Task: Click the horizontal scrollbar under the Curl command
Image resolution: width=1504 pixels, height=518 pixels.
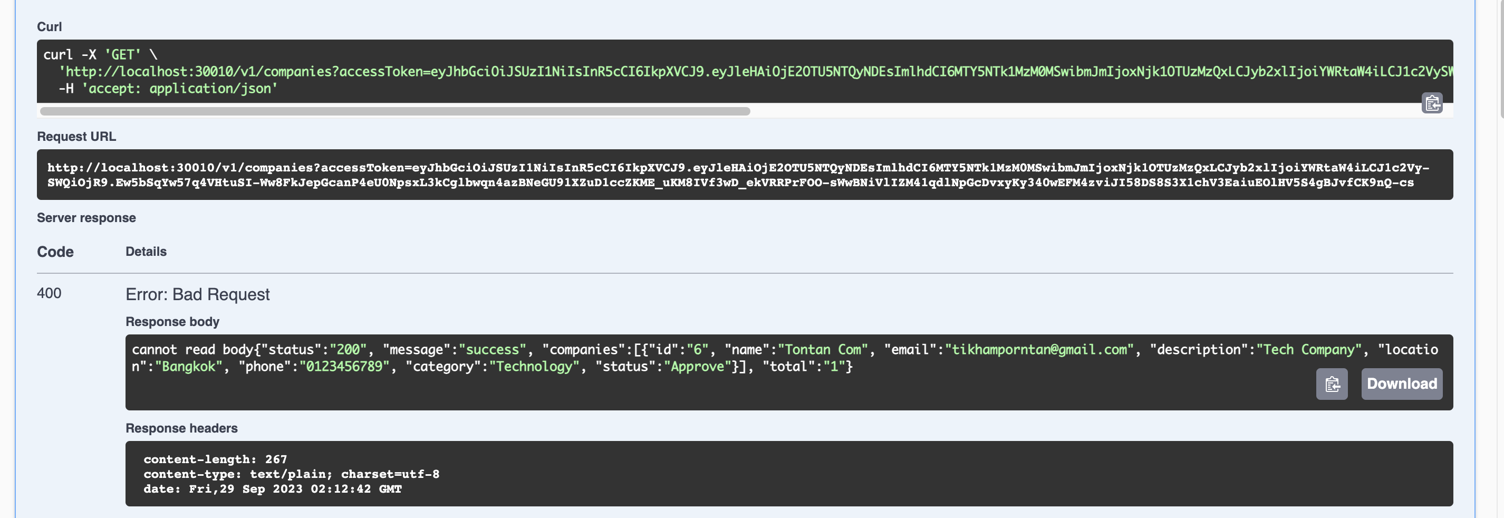Action: 394,111
